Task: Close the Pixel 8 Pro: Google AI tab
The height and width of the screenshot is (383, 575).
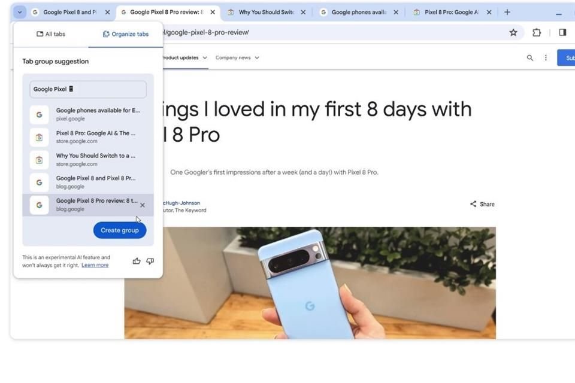Action: tap(489, 12)
